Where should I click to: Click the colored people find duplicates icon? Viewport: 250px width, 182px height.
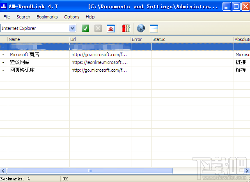[126, 28]
